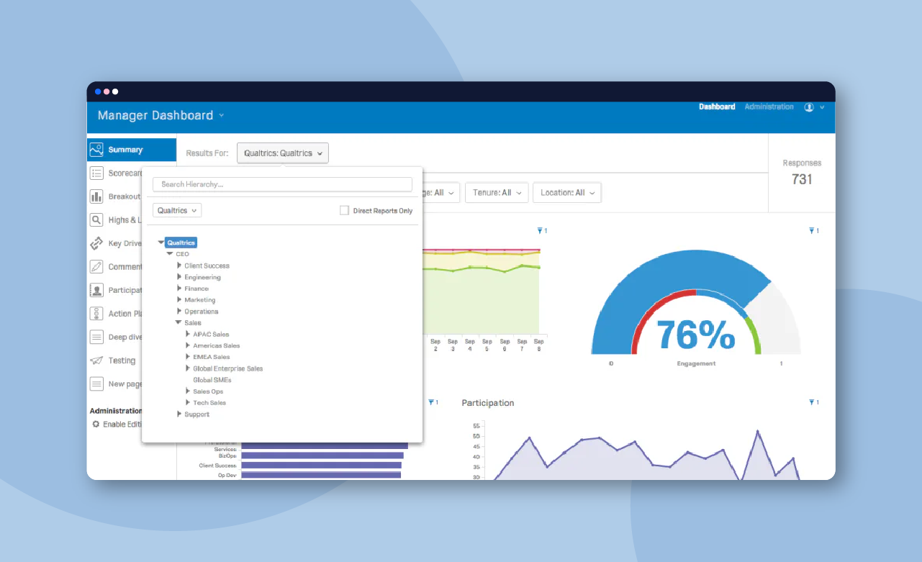Viewport: 922px width, 562px height.
Task: Click the Enable Editing link
Action: coord(122,425)
